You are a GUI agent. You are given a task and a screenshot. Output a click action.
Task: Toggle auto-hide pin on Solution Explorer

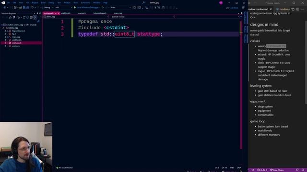tap(37, 13)
